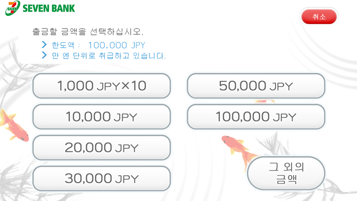Select the 1,000 JPY×10 withdrawal option
This screenshot has height=201, width=357.
point(102,86)
